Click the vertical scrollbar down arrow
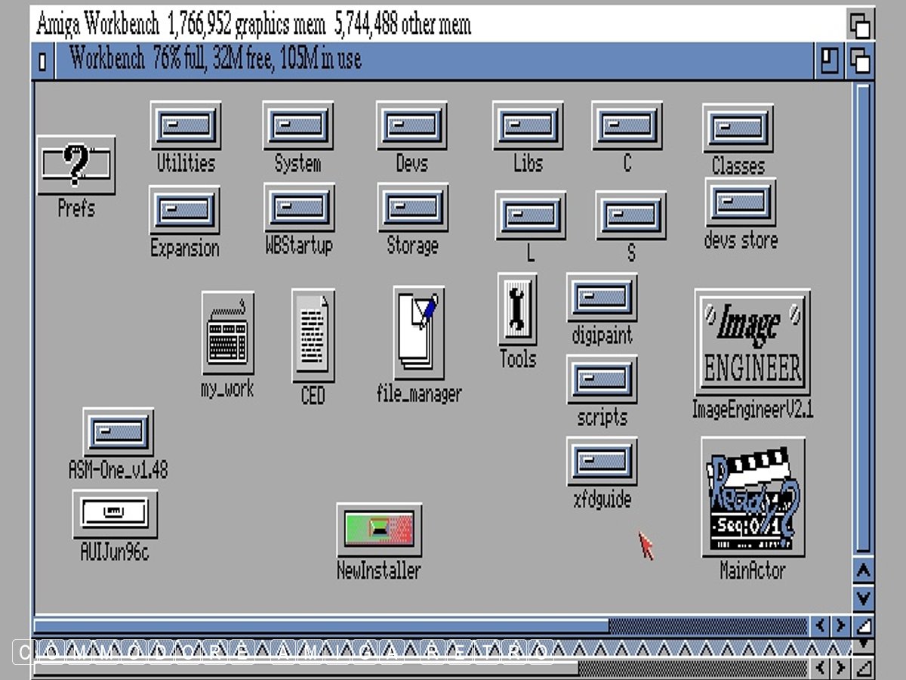The width and height of the screenshot is (906, 680). click(x=862, y=598)
